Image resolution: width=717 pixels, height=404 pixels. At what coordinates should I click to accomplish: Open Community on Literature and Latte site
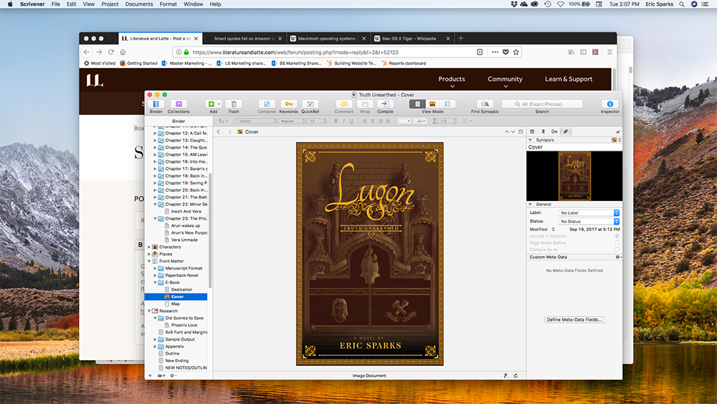(505, 79)
